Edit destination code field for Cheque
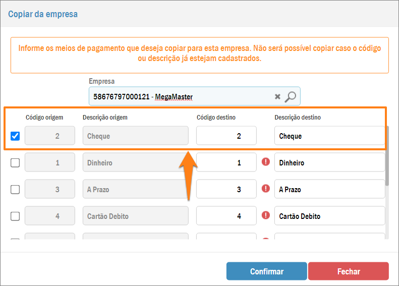The image size is (399, 286). [226, 136]
